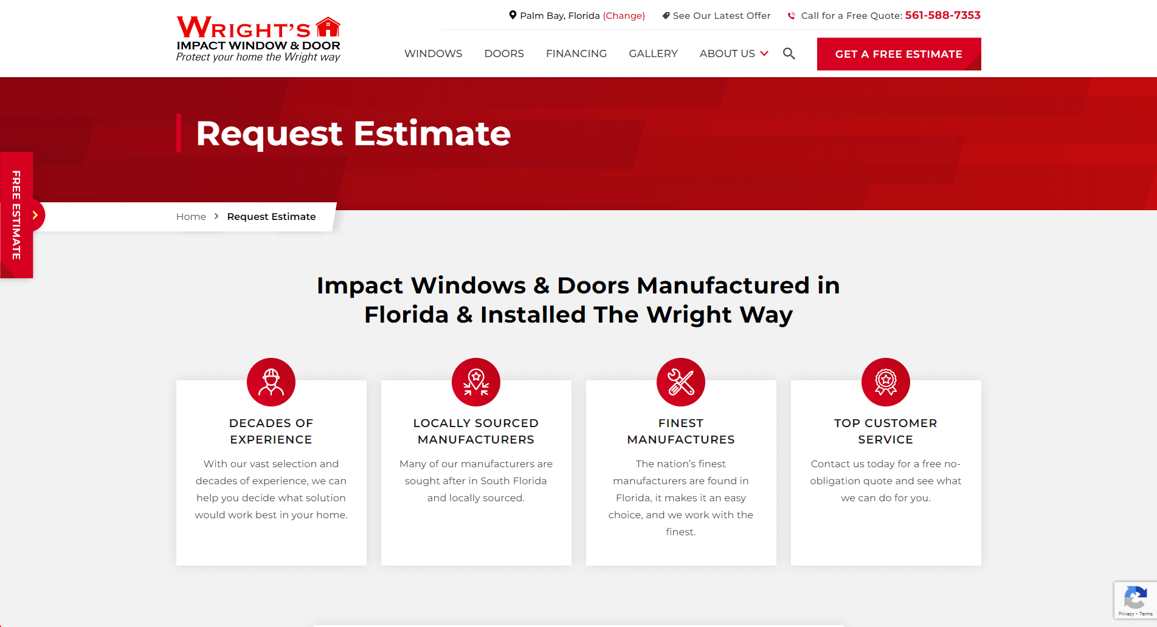Click the Decades of Experience heading
1157x627 pixels.
pyautogui.click(x=271, y=431)
